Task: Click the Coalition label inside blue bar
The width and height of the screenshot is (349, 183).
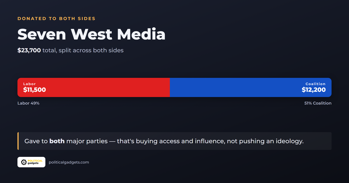Action: [316, 84]
